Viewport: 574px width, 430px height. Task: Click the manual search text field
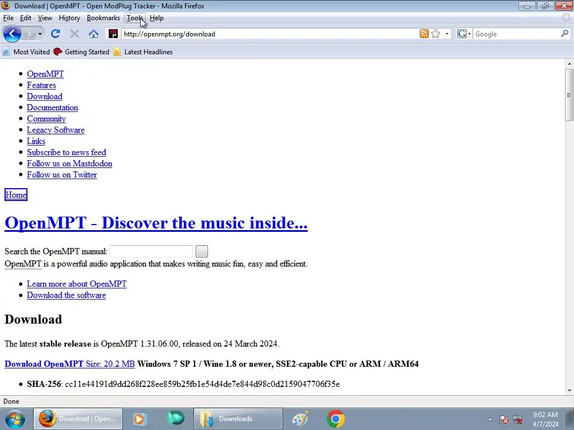[x=151, y=251]
